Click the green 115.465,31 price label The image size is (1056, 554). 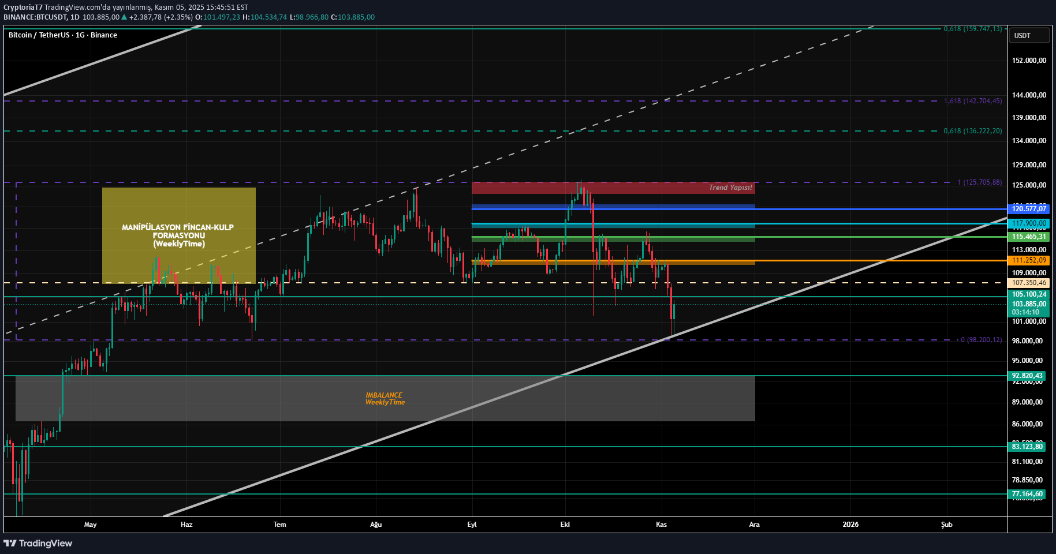pyautogui.click(x=1028, y=237)
